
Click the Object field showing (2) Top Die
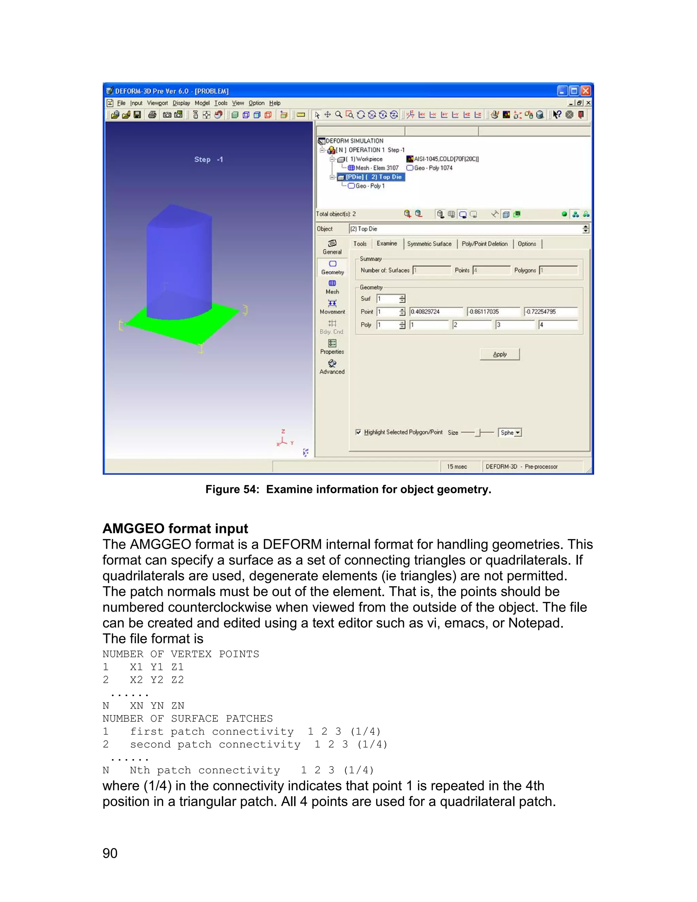466,229
